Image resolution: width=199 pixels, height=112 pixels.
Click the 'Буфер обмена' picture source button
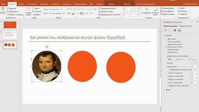180,59
